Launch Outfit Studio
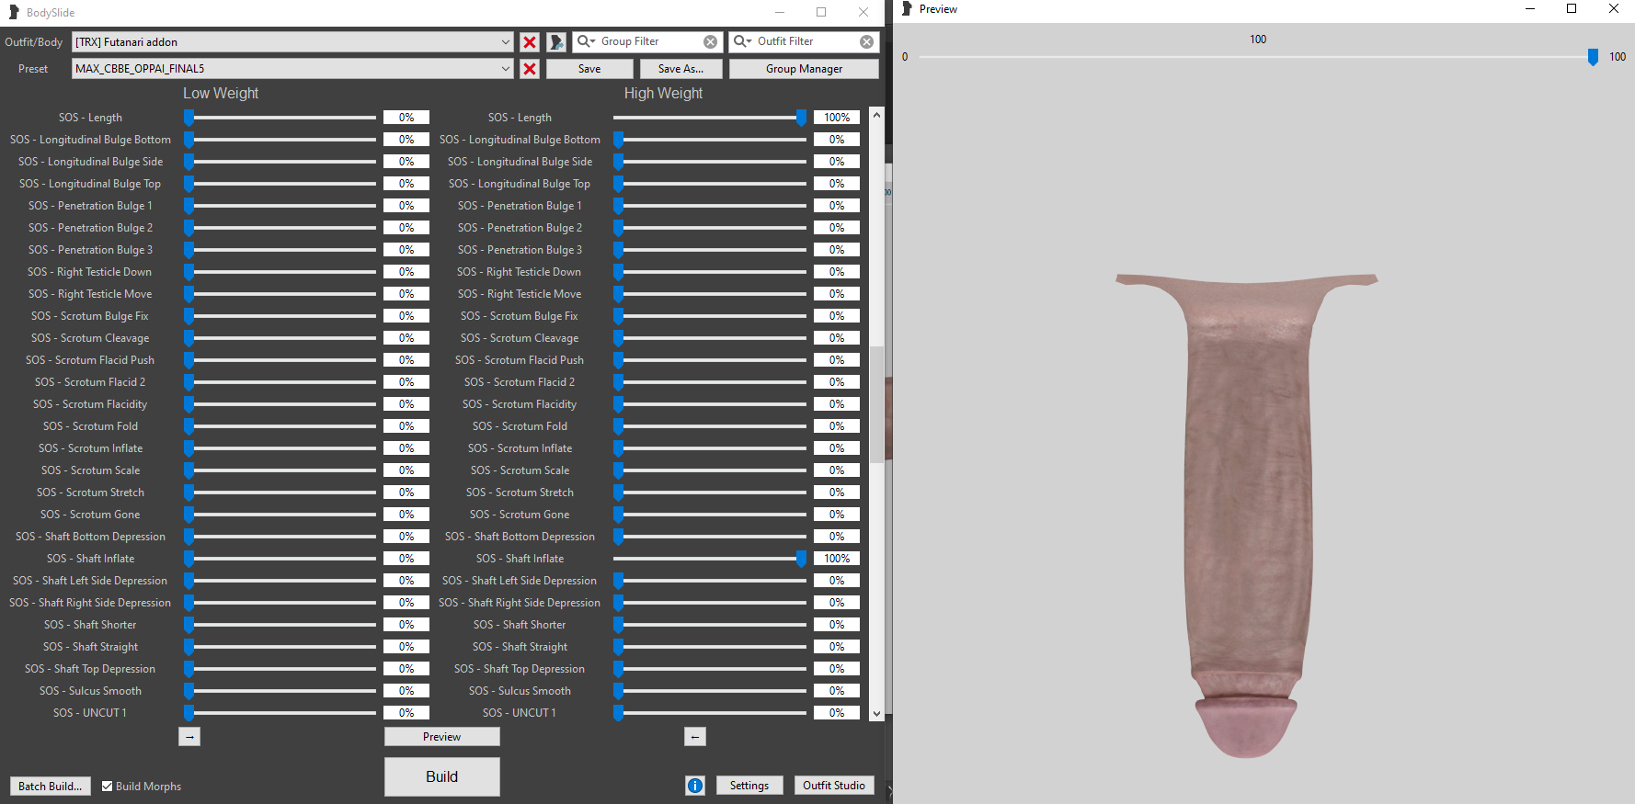 (834, 786)
